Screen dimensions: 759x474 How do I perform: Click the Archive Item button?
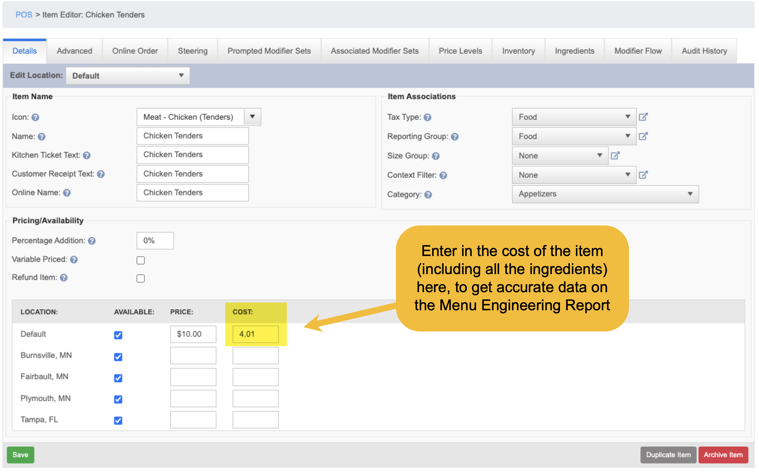pyautogui.click(x=723, y=455)
